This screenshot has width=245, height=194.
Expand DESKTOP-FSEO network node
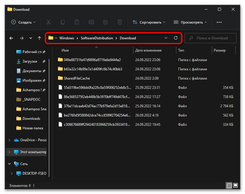(12, 173)
